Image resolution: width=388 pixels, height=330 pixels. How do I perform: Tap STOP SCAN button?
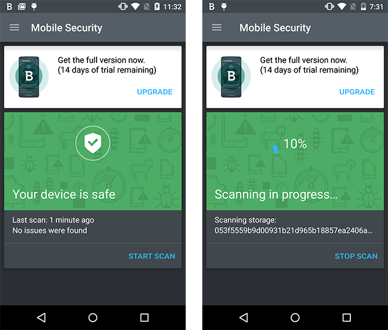[x=356, y=256]
